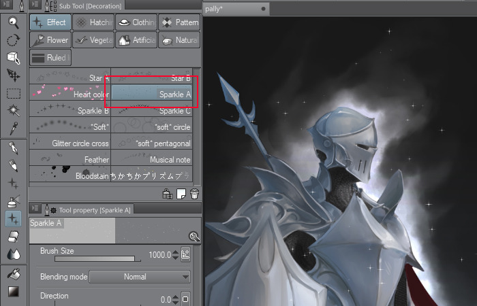Image resolution: width=477 pixels, height=306 pixels.
Task: Open Direction dynamics square button
Action: coord(185,299)
